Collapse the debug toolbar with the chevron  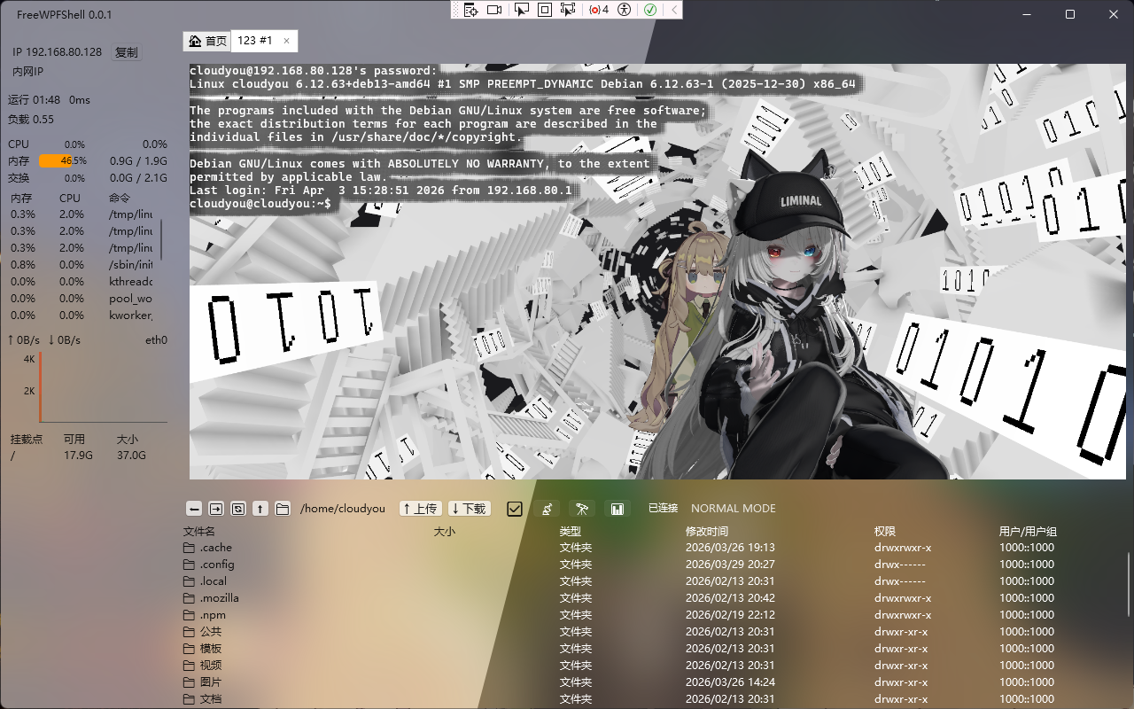pyautogui.click(x=674, y=10)
